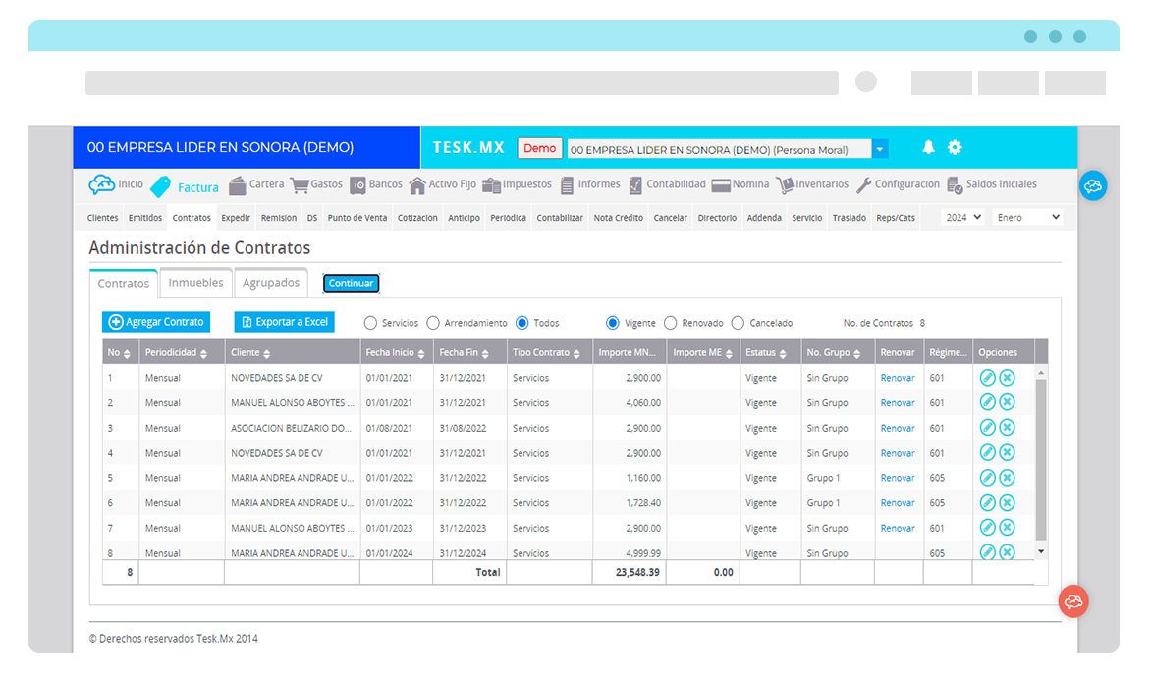Open the notifications bell icon

click(x=927, y=146)
